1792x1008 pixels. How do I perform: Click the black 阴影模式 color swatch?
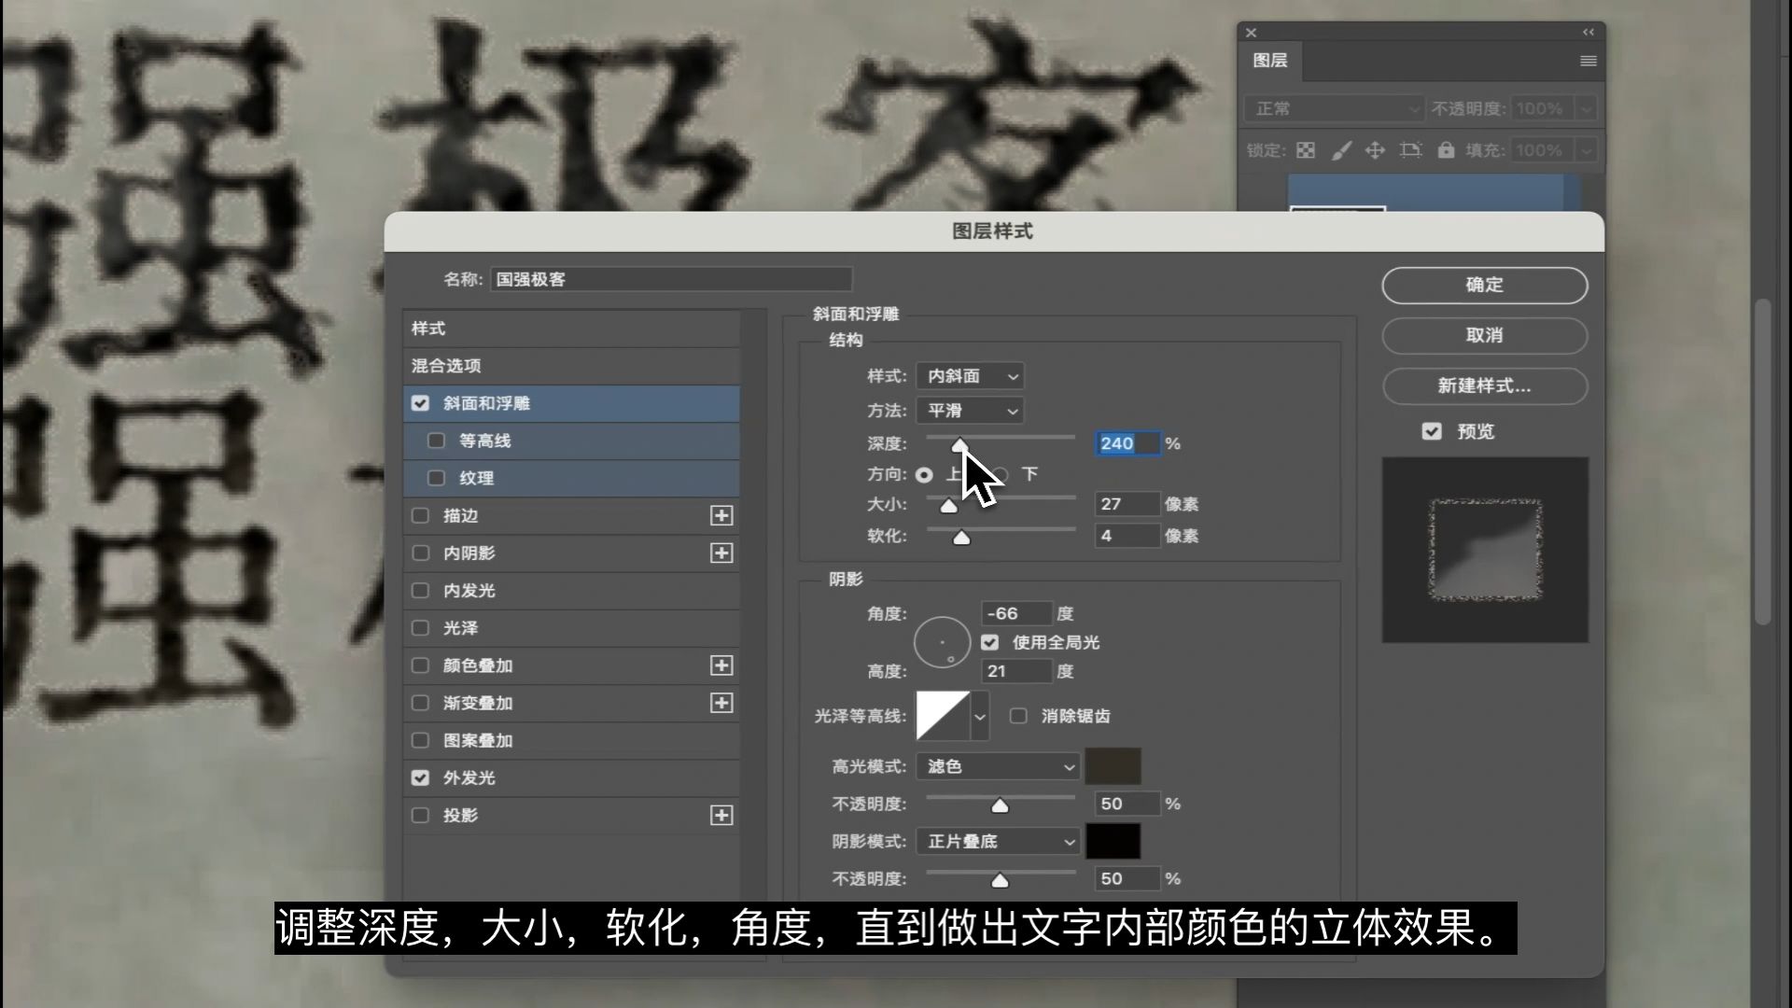[1113, 841]
